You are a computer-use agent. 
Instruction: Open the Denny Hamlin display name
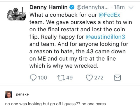[49, 7]
